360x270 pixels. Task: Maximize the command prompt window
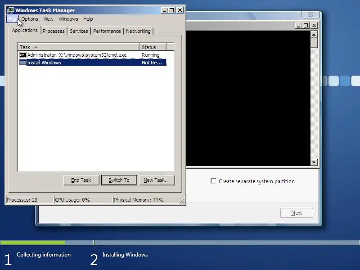(x=306, y=26)
